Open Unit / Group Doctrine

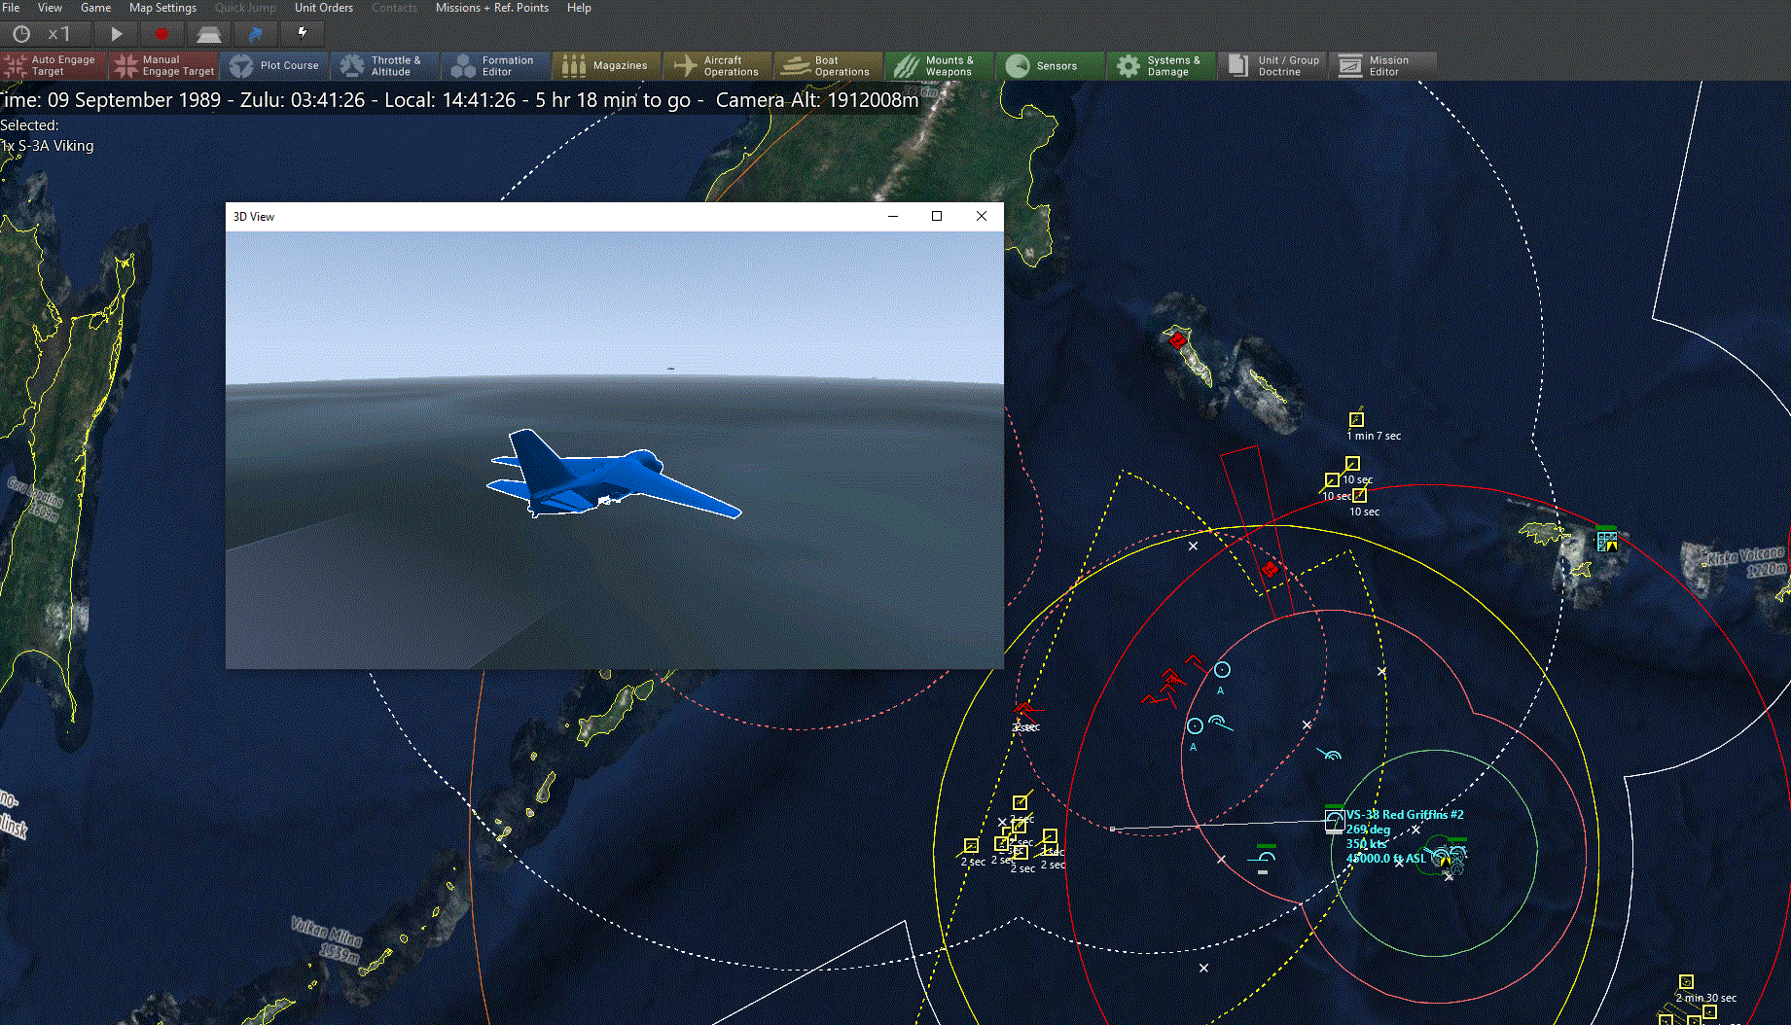[1272, 65]
